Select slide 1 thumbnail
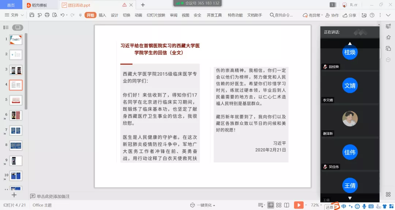Viewport: 395px width, 210px height. (16, 40)
